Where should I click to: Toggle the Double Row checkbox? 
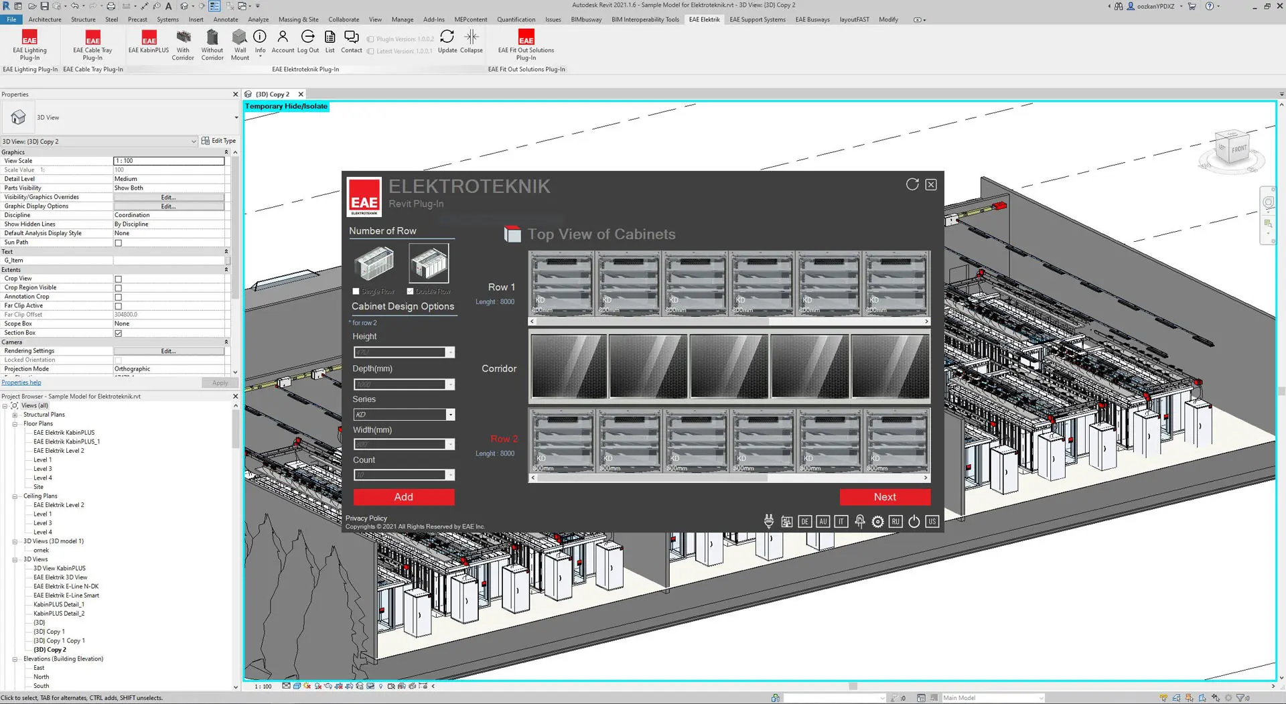click(410, 291)
